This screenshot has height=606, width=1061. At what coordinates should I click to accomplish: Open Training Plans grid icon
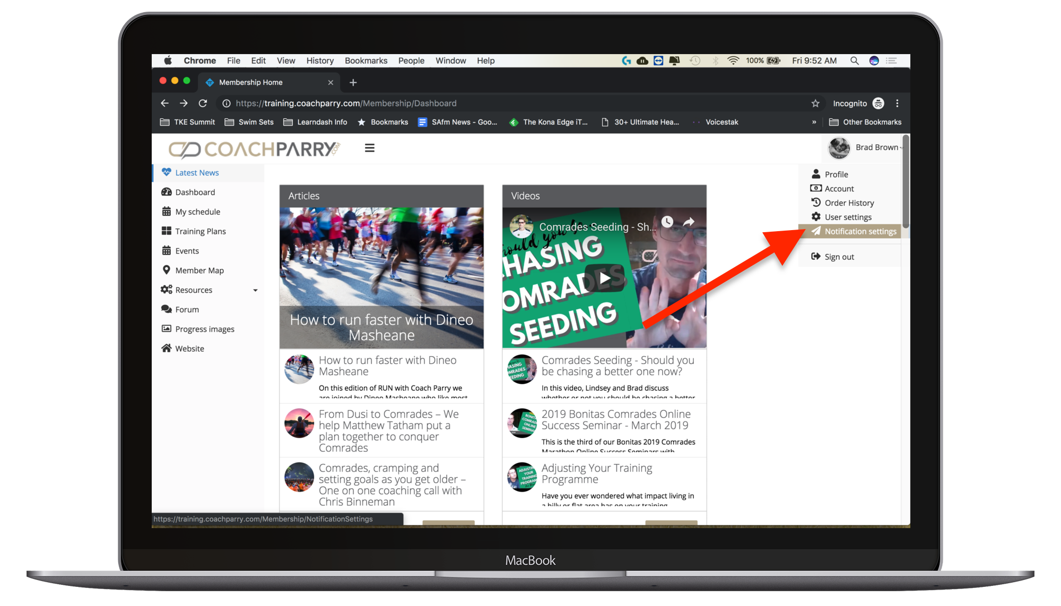(167, 231)
